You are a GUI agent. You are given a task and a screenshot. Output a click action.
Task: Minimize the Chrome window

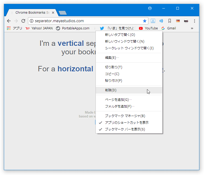(x=164, y=8)
